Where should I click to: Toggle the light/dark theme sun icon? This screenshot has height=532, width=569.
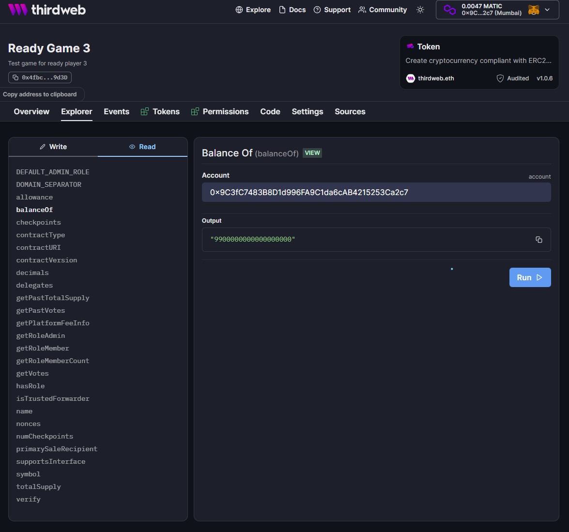420,10
